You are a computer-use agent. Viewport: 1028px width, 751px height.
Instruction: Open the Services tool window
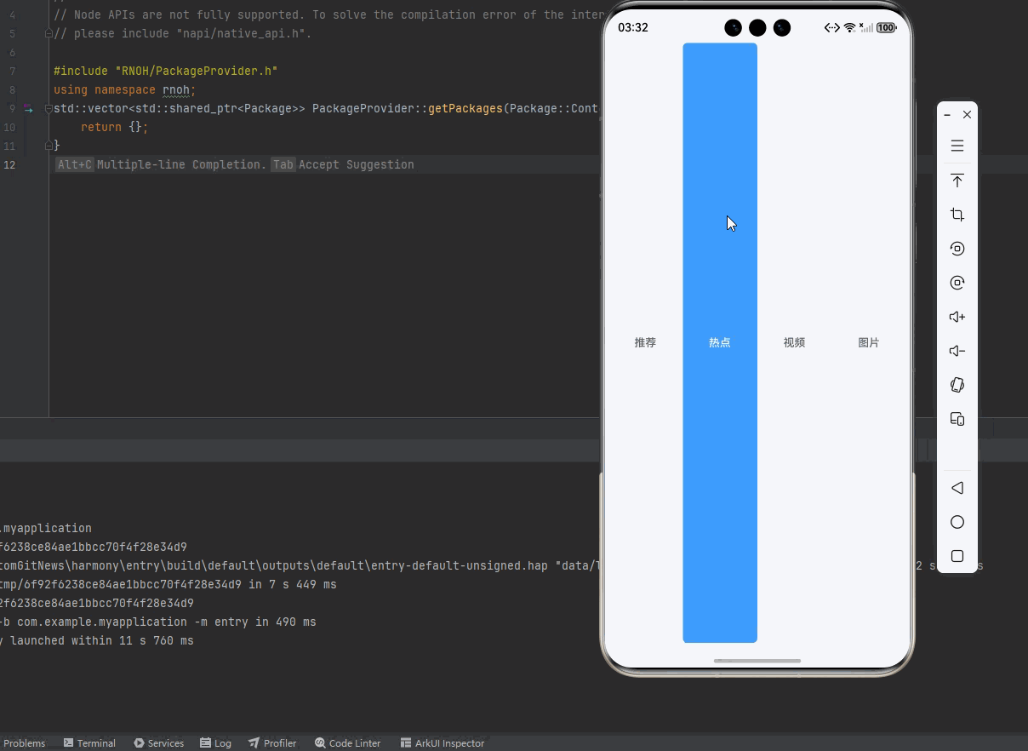click(x=158, y=743)
